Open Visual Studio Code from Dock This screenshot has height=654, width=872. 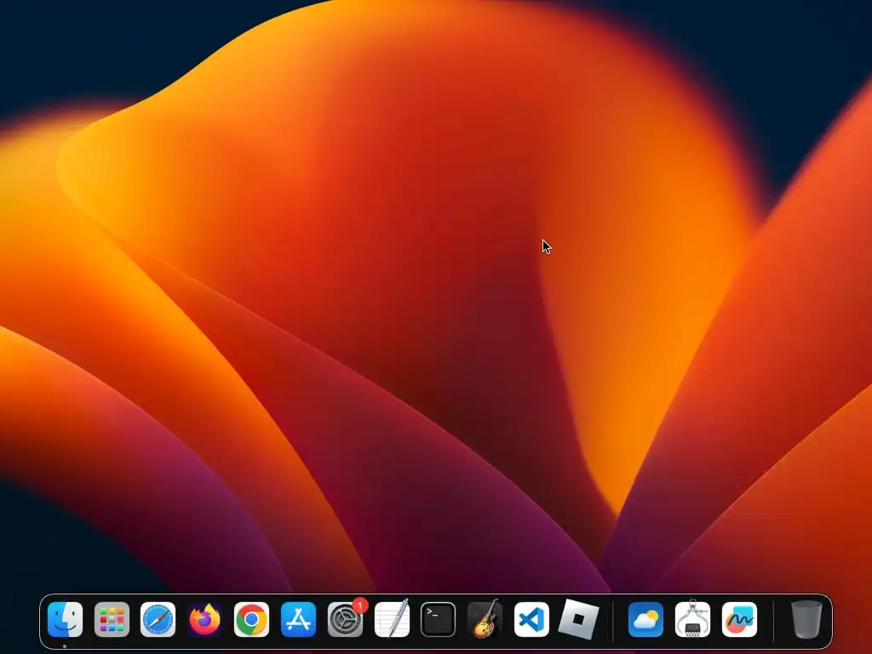pos(531,619)
